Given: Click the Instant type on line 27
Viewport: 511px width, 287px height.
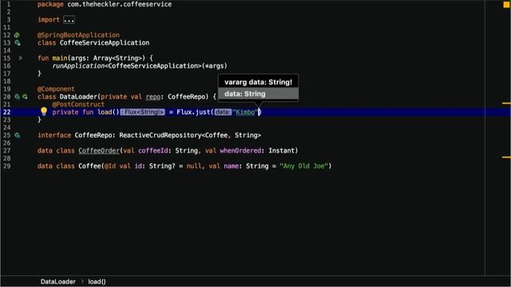Looking at the screenshot, I should [281, 151].
